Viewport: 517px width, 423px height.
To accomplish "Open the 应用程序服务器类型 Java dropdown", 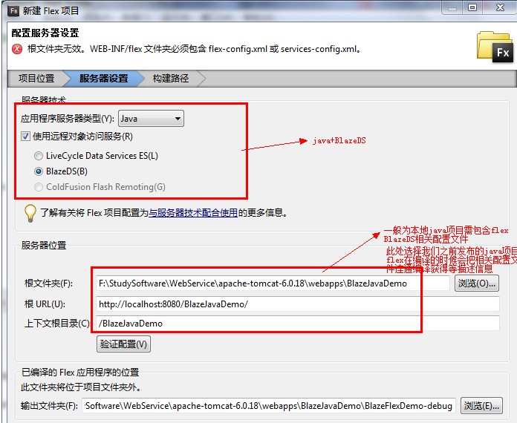I will [x=151, y=119].
